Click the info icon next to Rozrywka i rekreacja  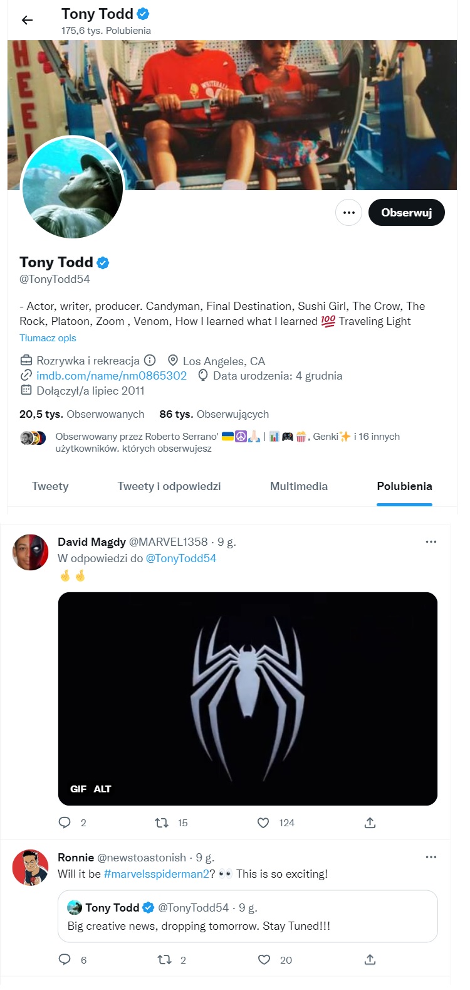tap(150, 361)
